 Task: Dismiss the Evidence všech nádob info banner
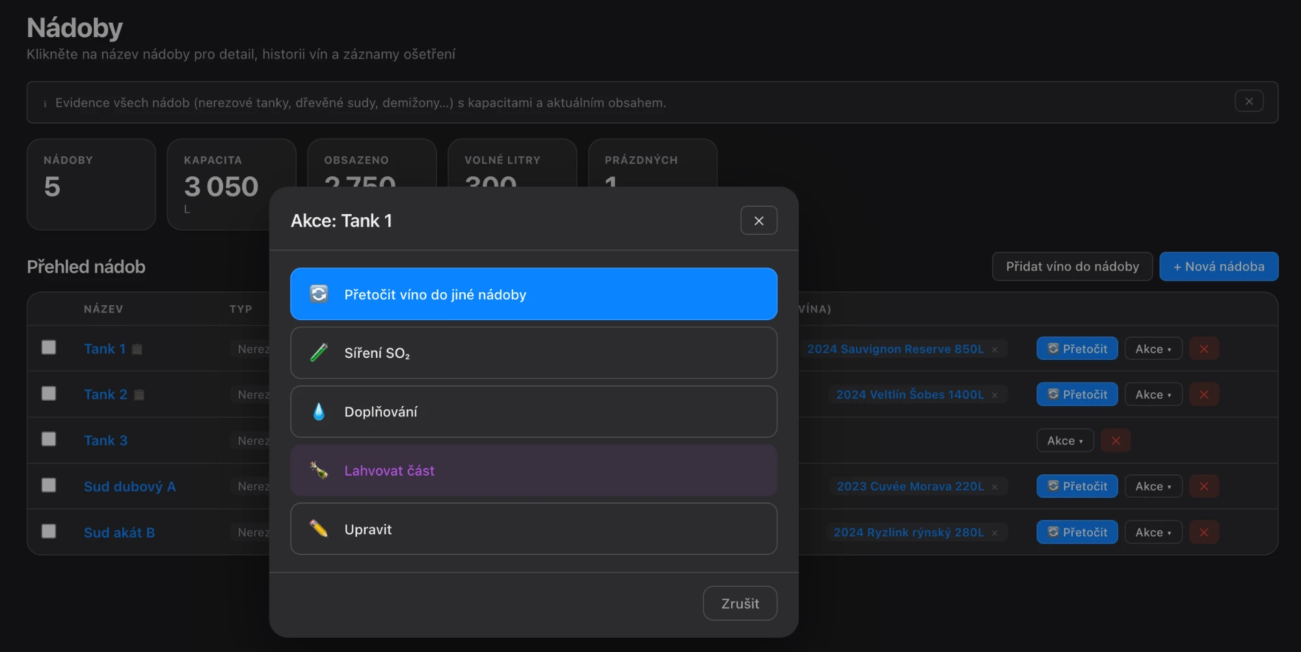pos(1249,102)
